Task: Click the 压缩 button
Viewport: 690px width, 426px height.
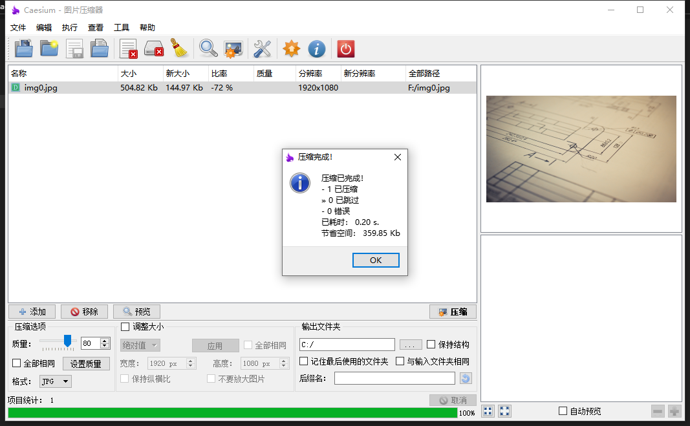Action: pyautogui.click(x=453, y=312)
